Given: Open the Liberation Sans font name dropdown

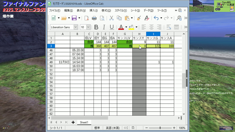Looking at the screenshot, I should 76,27.
